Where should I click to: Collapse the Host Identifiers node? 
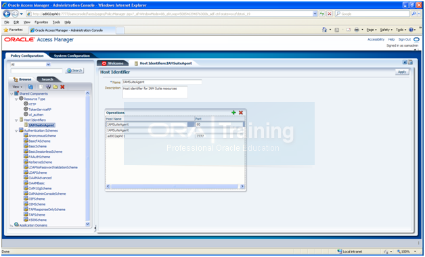(x=16, y=120)
